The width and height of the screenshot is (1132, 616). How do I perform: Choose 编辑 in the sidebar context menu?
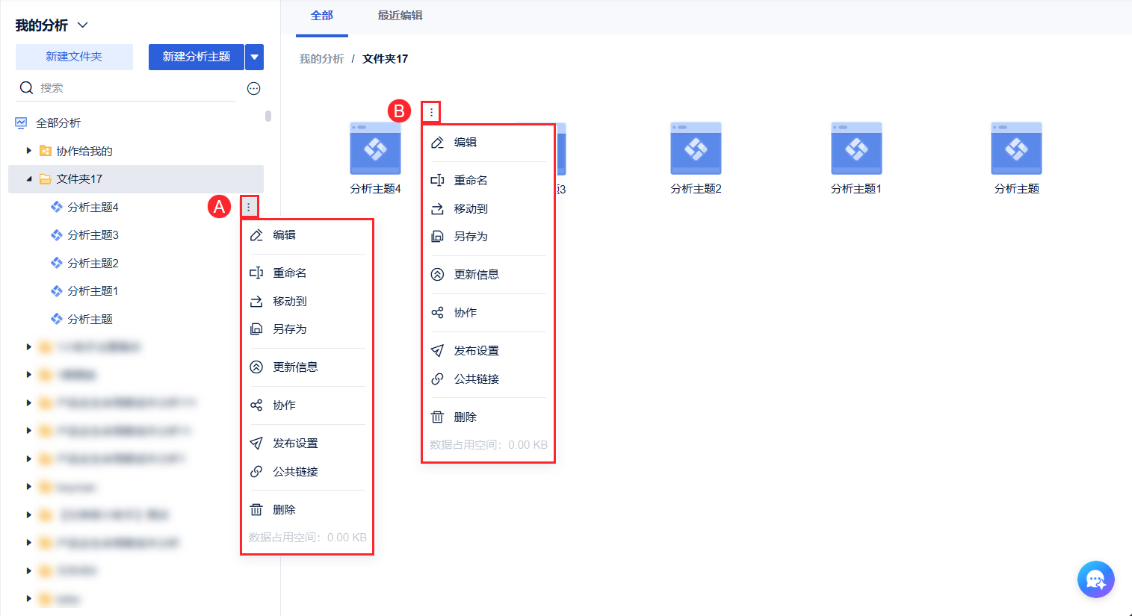coord(307,235)
